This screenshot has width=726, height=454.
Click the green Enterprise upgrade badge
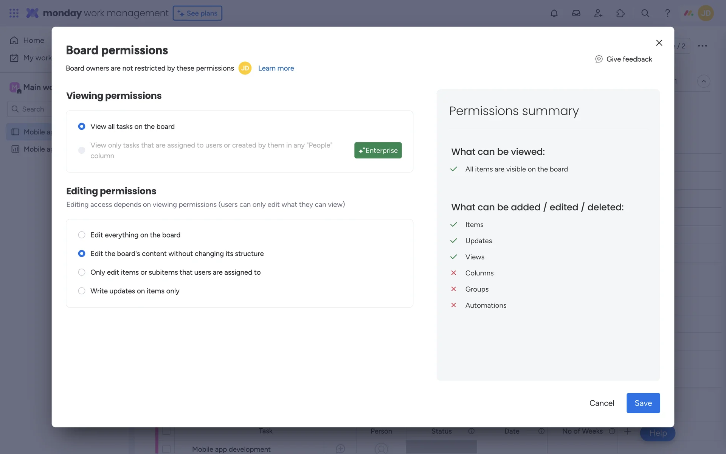tap(378, 151)
